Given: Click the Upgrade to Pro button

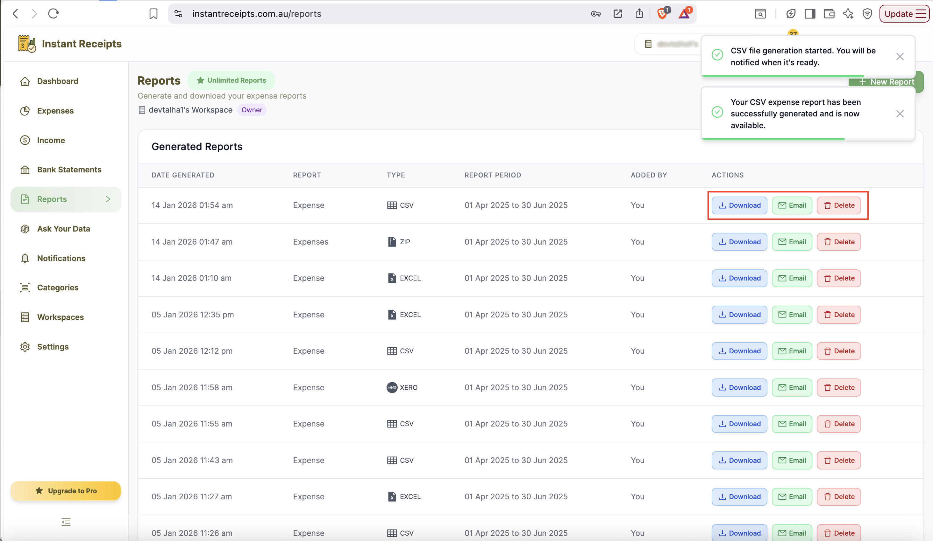Looking at the screenshot, I should click(x=66, y=491).
